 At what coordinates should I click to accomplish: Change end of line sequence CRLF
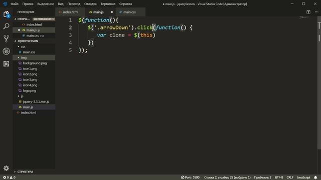coord(290,177)
